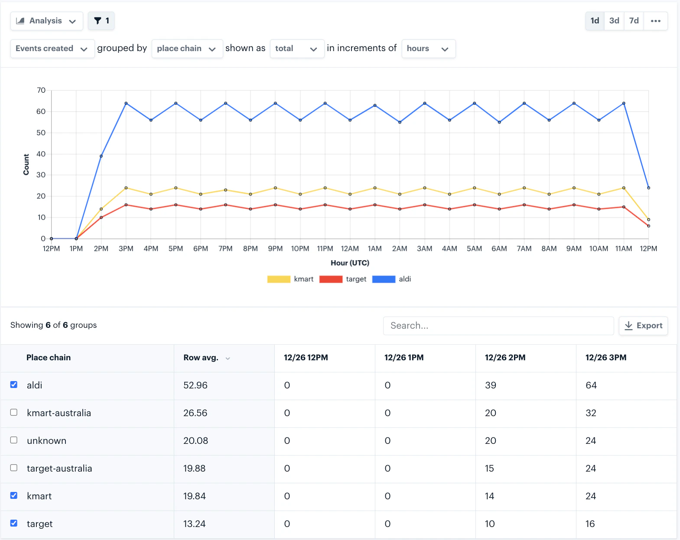Click the Analysis chart icon
This screenshot has width=680, height=540.
point(20,21)
